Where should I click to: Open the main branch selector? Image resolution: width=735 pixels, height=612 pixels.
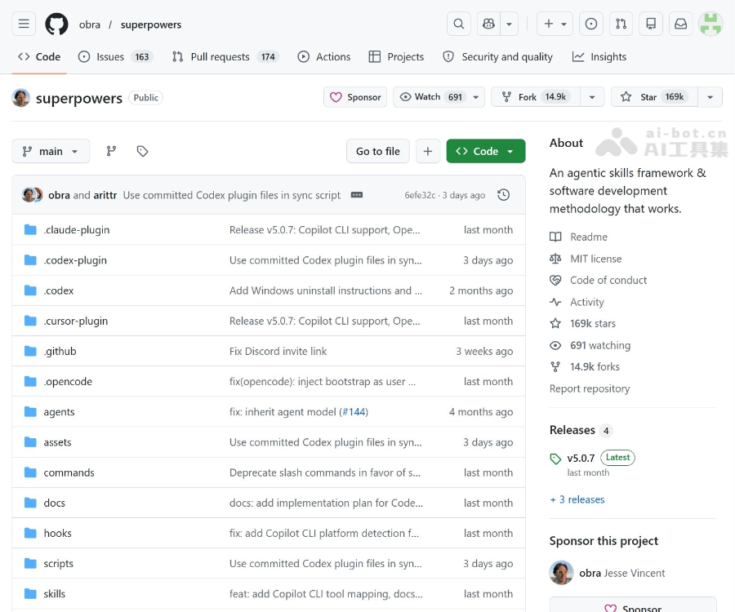51,151
